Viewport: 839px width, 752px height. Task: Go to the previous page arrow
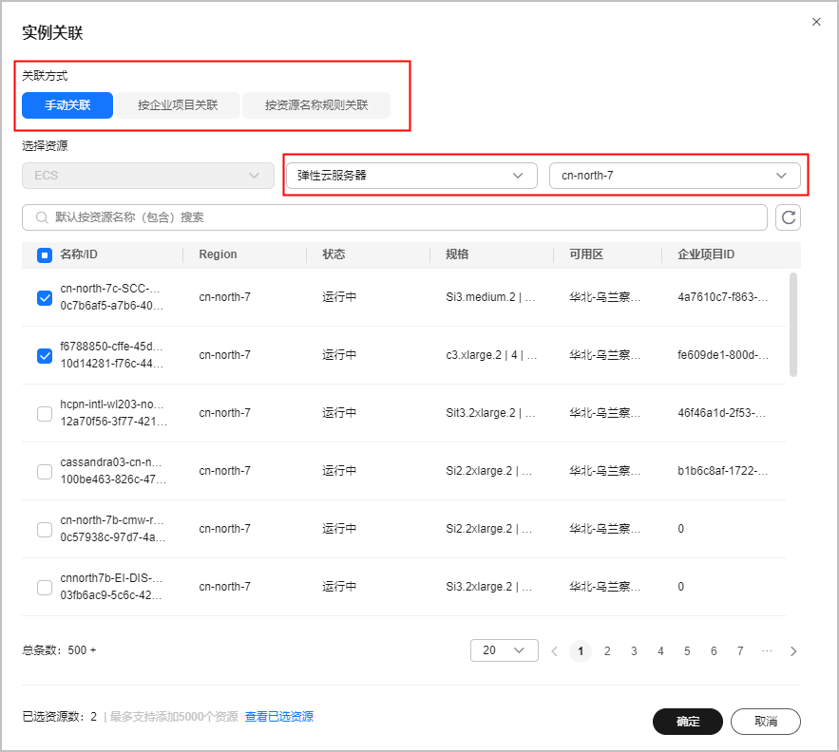(x=554, y=651)
